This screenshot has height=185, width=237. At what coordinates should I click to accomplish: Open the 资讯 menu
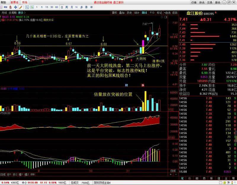coord(202,2)
